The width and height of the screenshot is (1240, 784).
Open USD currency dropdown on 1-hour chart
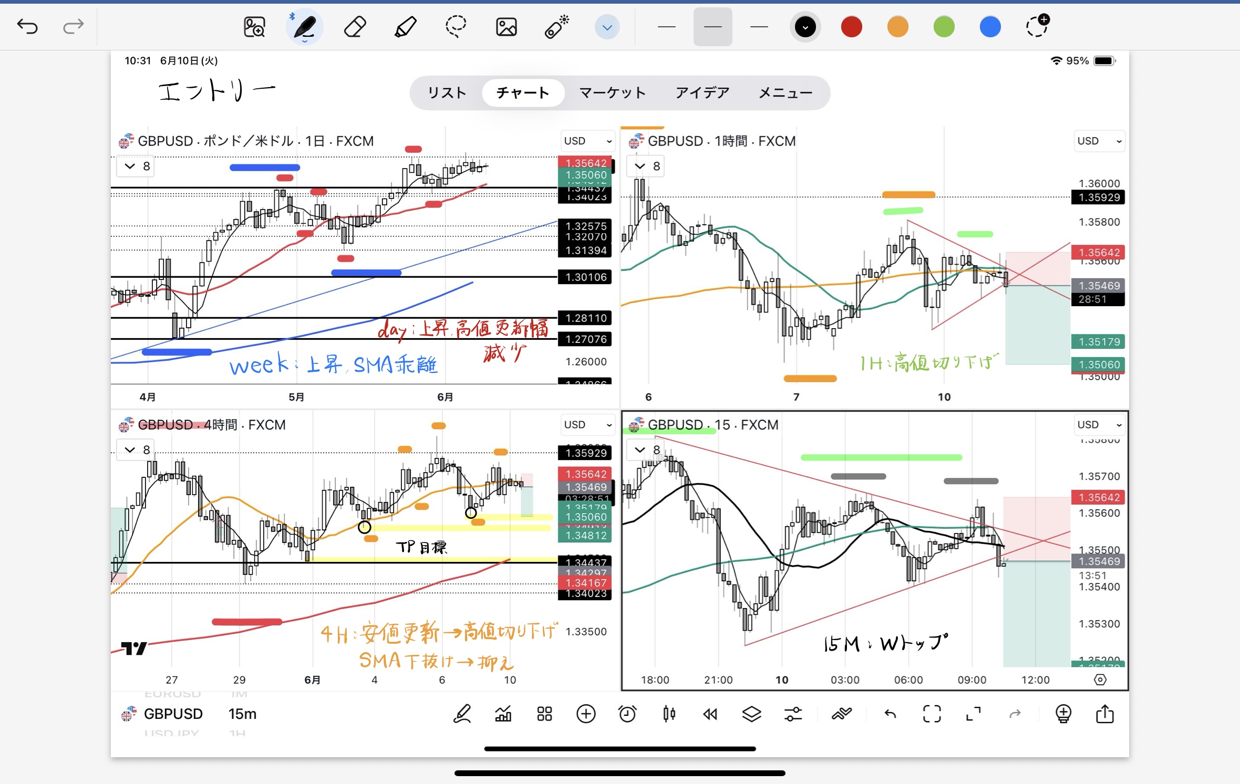point(1099,141)
